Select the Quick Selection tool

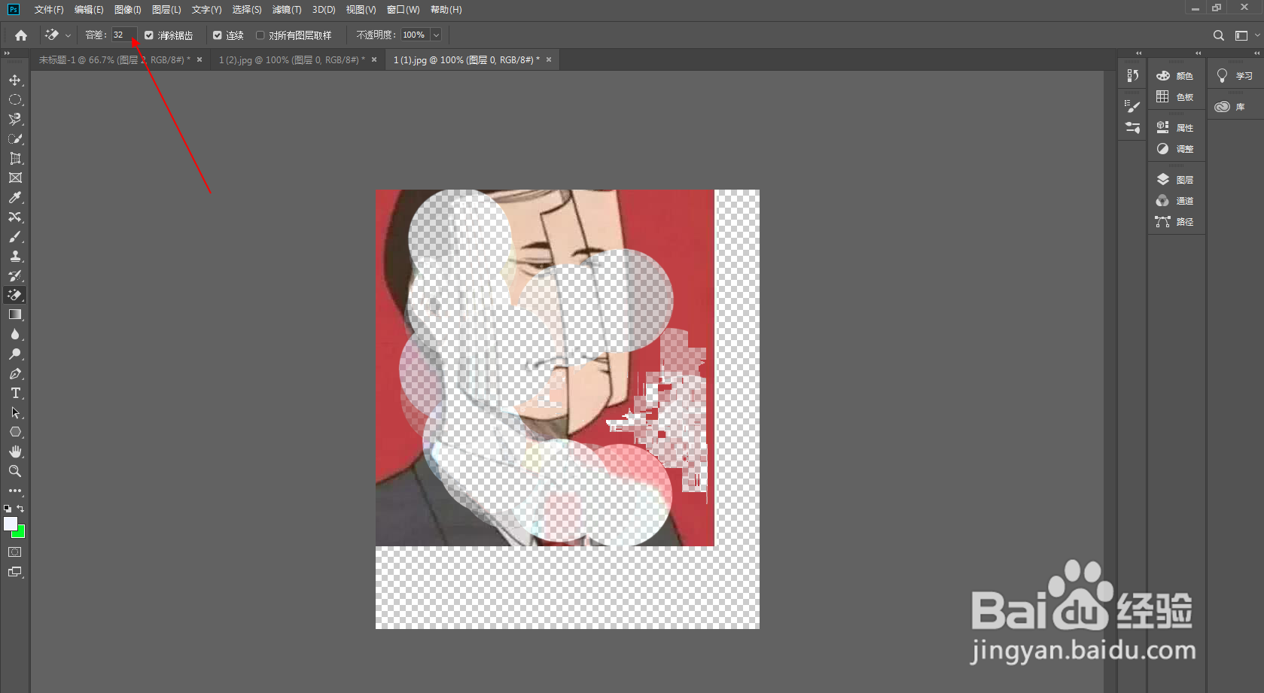point(15,138)
